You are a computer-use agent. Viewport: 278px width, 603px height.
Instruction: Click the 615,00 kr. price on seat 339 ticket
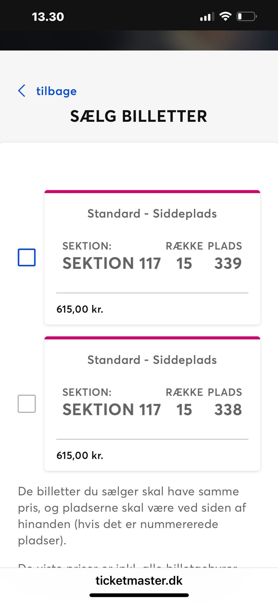(80, 309)
